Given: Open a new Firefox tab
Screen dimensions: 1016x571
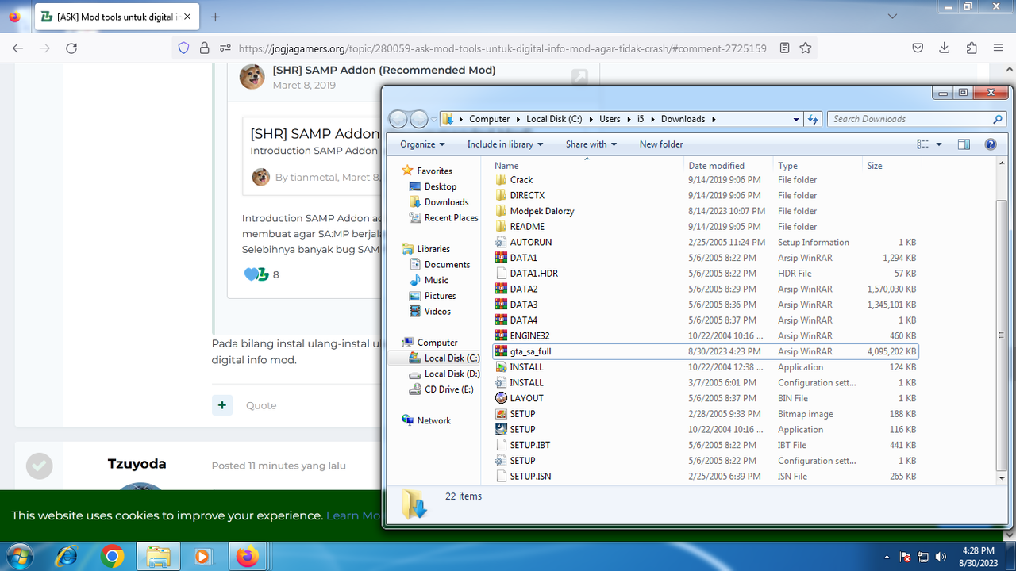Looking at the screenshot, I should (215, 17).
